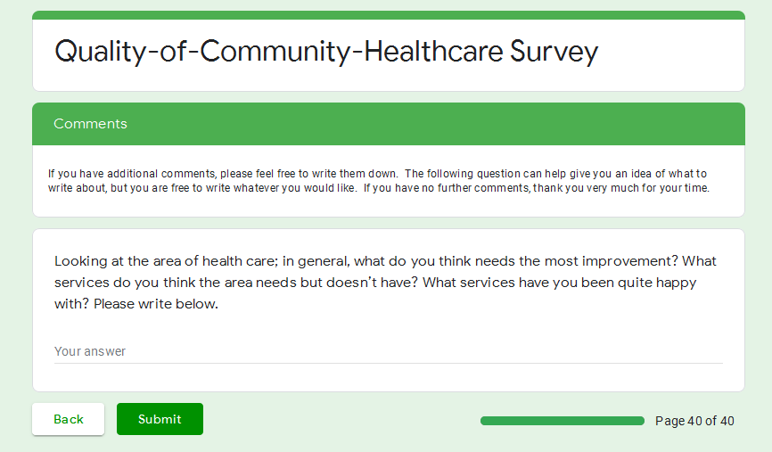Click the Back button
Screen dimensions: 772x452
69,419
